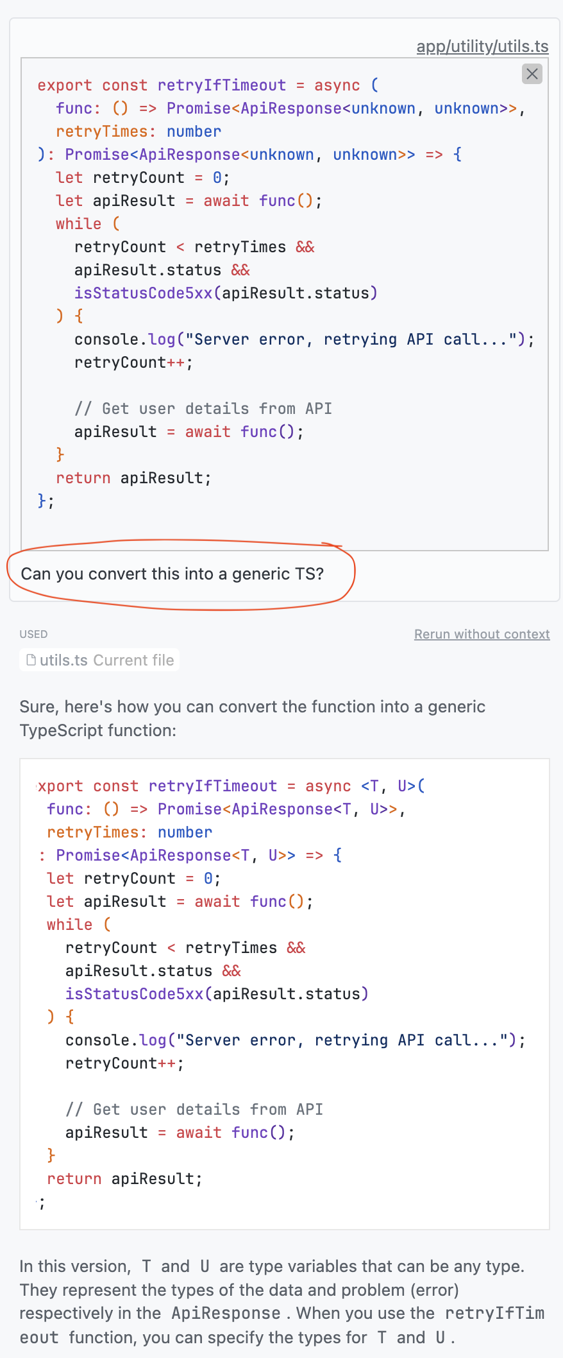Viewport: 563px width, 1358px height.
Task: Open the app/utility/utils.ts file link
Action: click(482, 46)
